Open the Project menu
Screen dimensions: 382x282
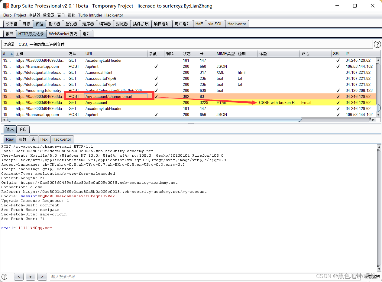point(20,15)
